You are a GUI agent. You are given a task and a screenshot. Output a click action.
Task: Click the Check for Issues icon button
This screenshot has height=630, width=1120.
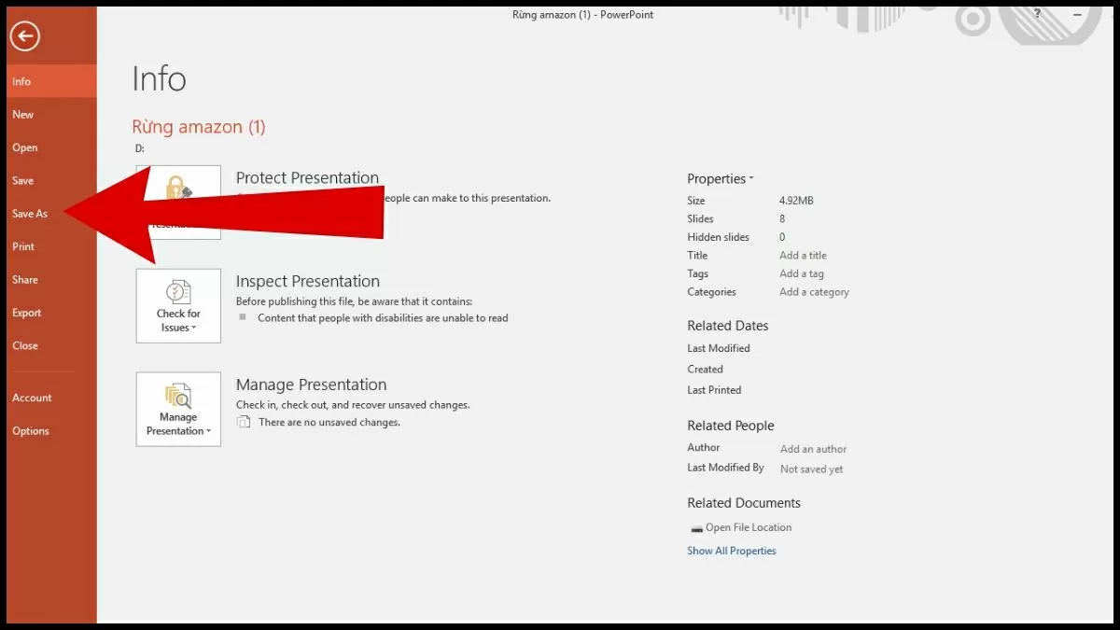click(178, 306)
